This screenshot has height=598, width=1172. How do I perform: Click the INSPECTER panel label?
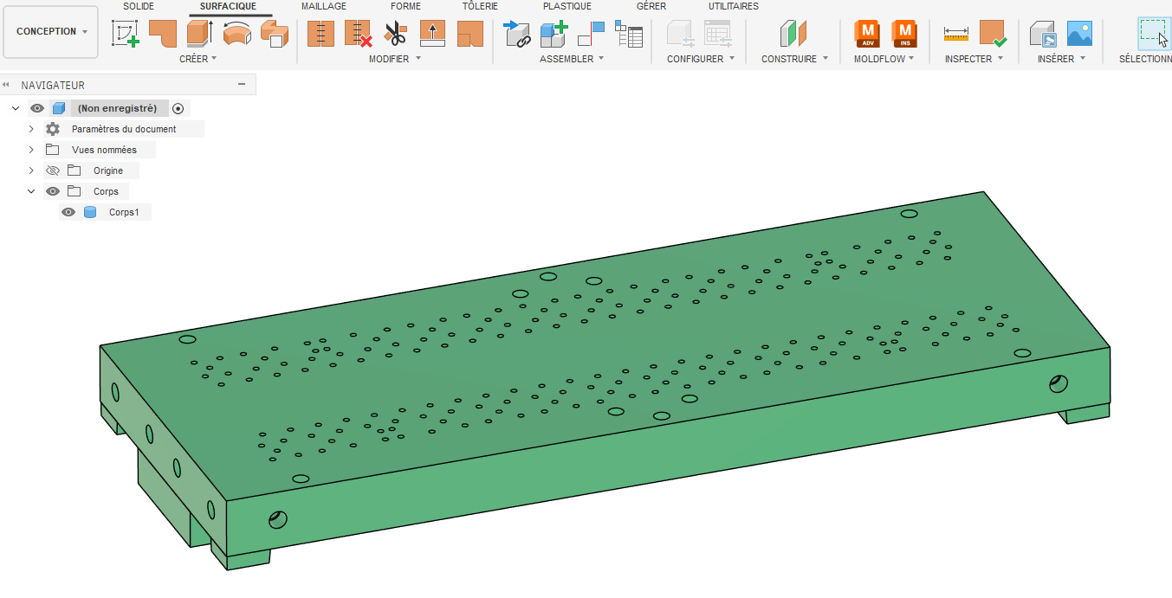point(974,59)
